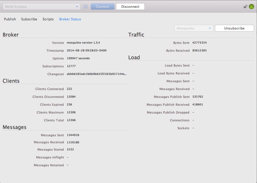Click the Clients Total label
The height and width of the screenshot is (183, 257).
tap(54, 120)
